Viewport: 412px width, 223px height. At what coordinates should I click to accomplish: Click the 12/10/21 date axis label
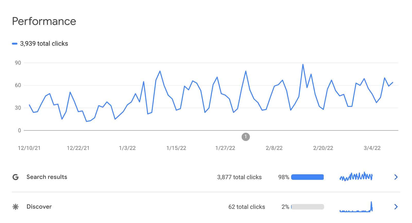tap(29, 148)
